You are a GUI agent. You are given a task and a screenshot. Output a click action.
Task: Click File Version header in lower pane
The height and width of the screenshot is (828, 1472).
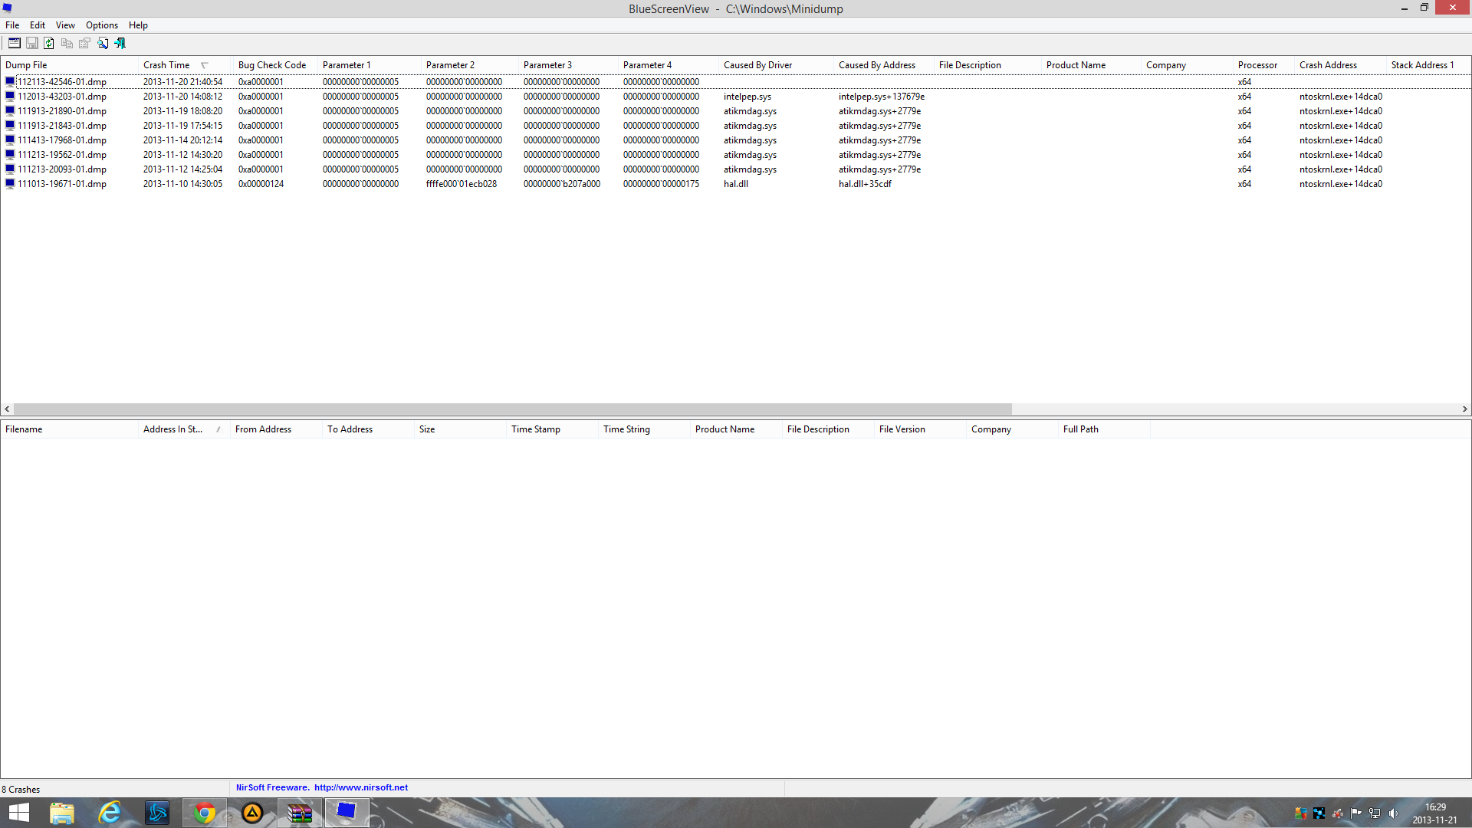point(920,429)
